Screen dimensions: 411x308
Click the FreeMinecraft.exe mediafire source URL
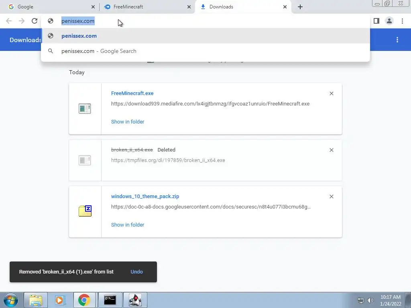[210, 104]
